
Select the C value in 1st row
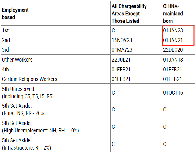[113, 30]
